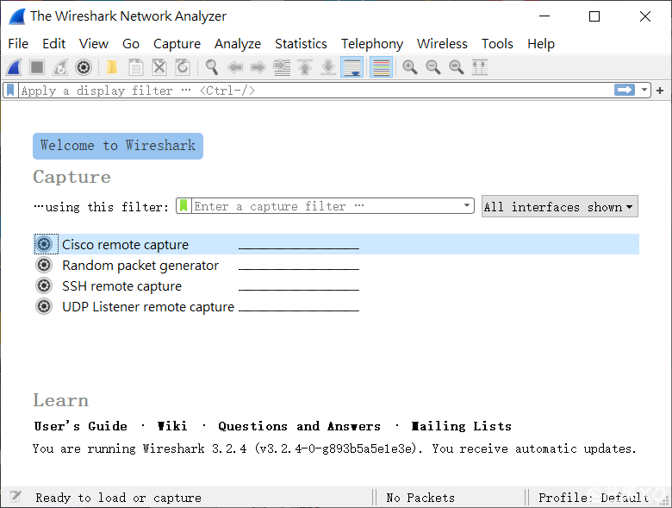Go back to previous packet arrow
The width and height of the screenshot is (672, 508).
coord(235,67)
